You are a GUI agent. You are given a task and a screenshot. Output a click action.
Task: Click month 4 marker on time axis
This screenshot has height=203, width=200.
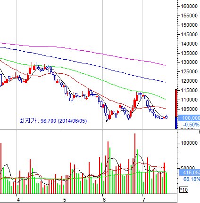(x=18, y=200)
